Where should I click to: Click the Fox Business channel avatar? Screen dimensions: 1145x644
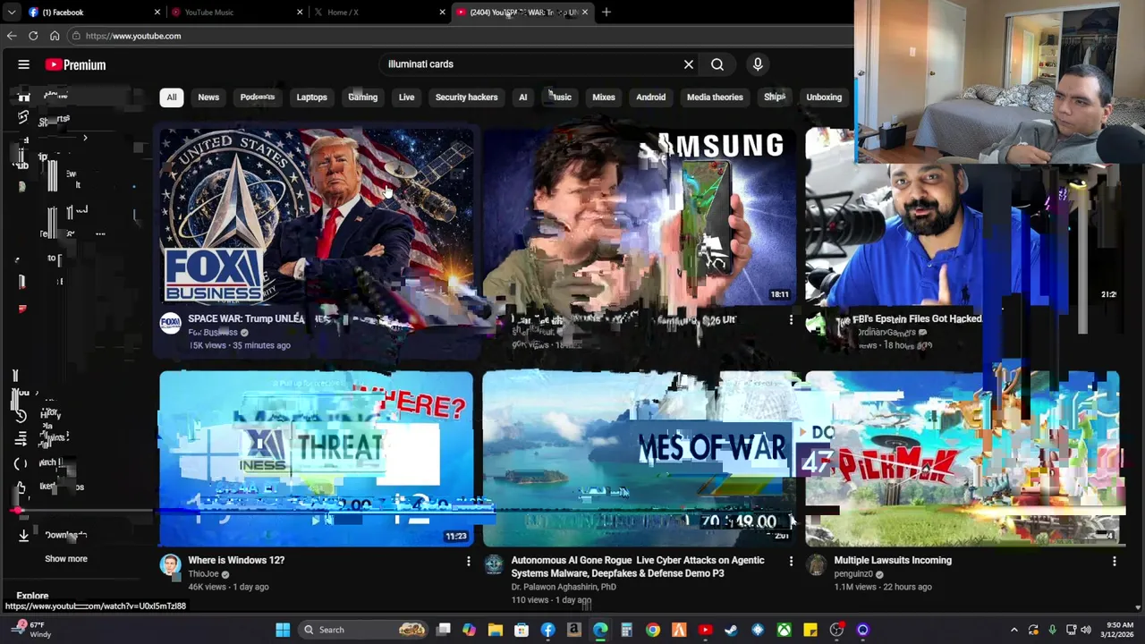coord(170,323)
